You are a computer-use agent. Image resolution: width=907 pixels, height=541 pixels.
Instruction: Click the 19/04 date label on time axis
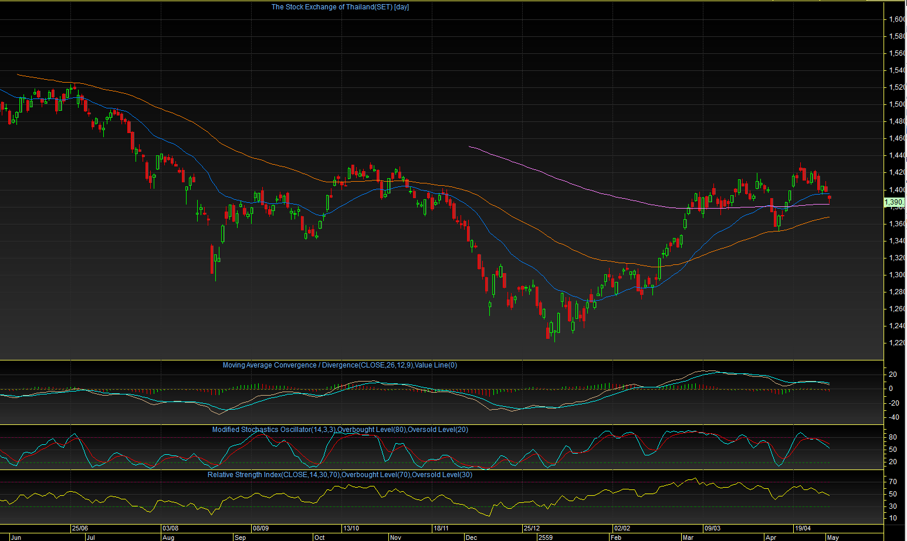pos(803,529)
